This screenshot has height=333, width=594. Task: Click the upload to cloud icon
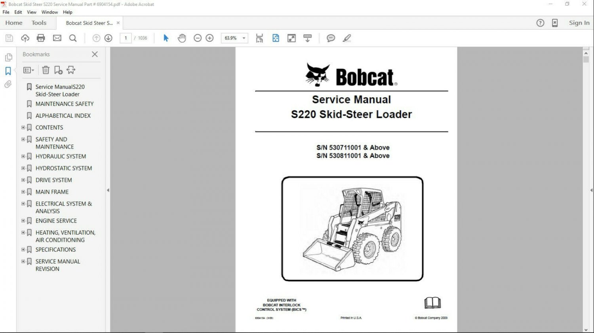click(25, 38)
